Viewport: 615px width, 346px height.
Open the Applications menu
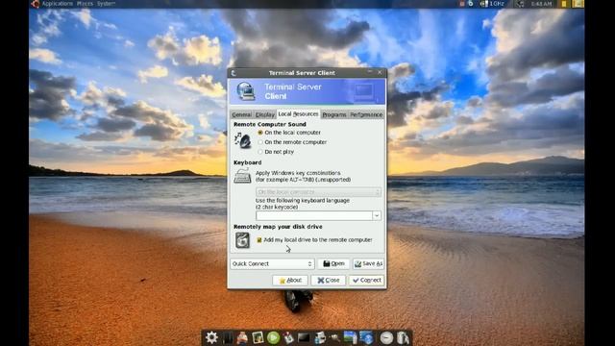(58, 4)
